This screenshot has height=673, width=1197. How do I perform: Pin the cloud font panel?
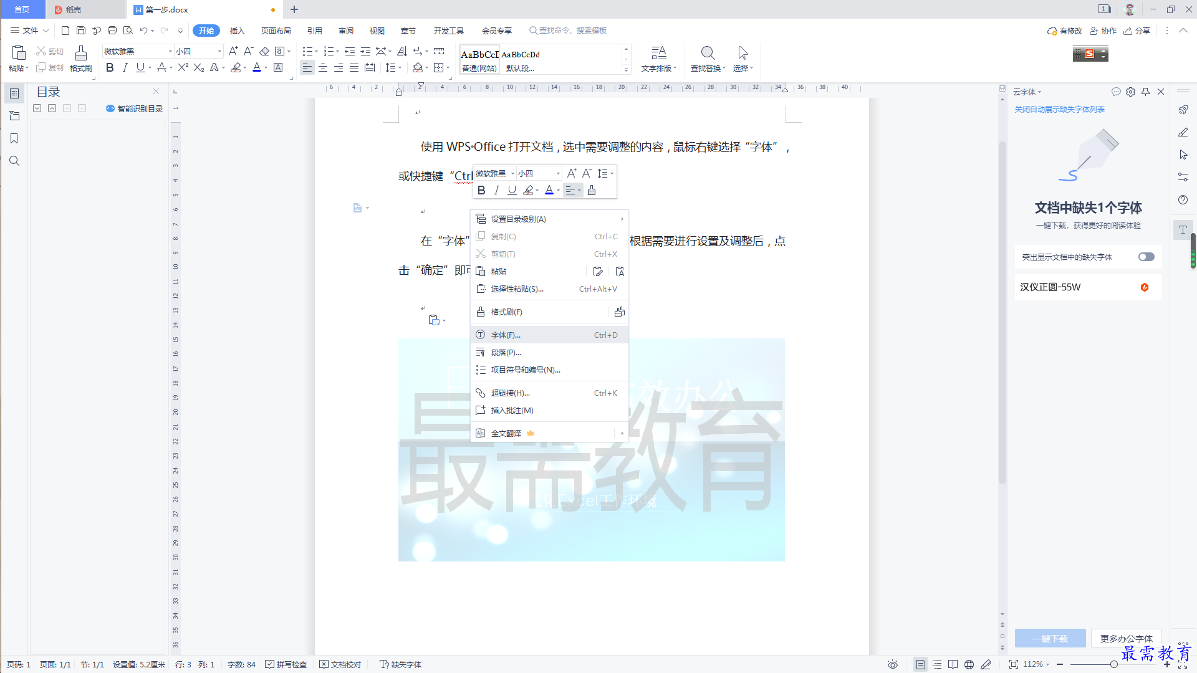click(1145, 92)
